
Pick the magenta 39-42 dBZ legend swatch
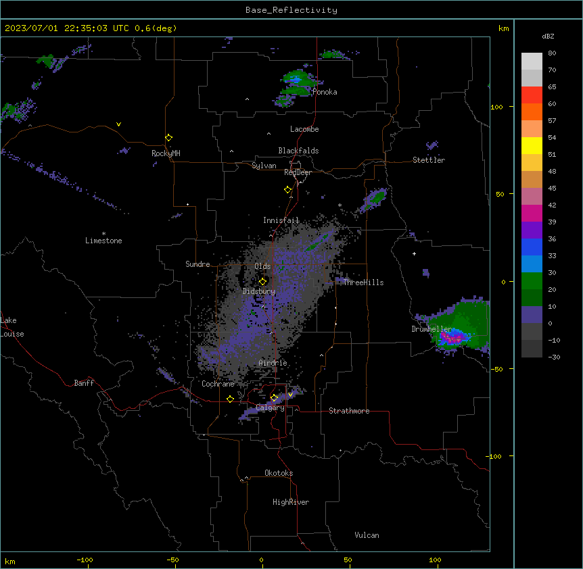coord(532,213)
